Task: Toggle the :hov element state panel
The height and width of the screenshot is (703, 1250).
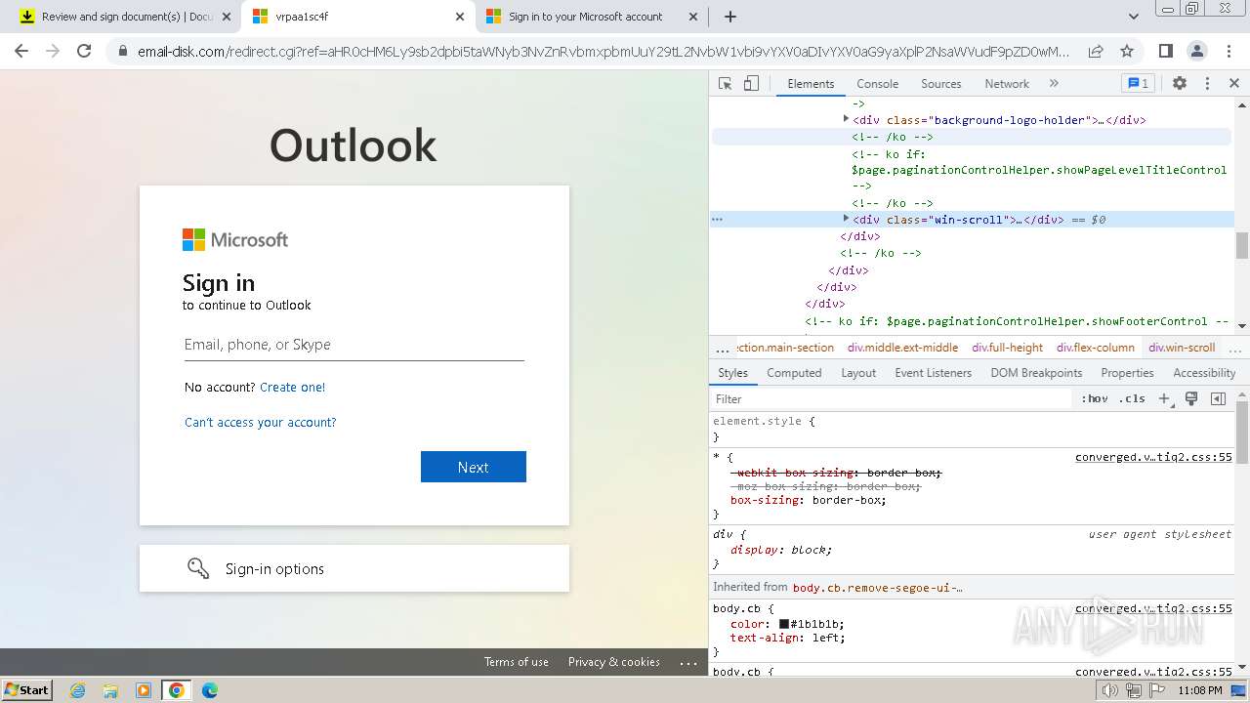Action: pos(1094,398)
